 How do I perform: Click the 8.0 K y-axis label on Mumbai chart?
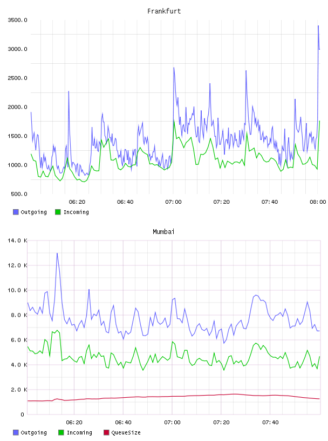coord(19,315)
